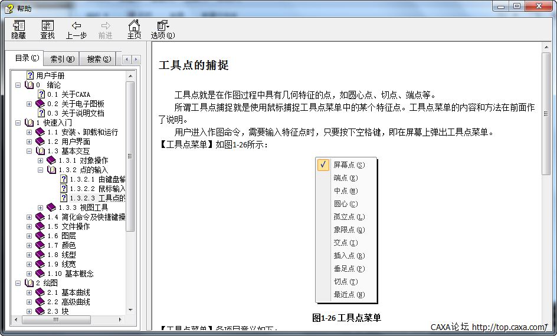Click the tree vertical scrollbar thumb
The width and height of the screenshot is (557, 336).
(130, 156)
